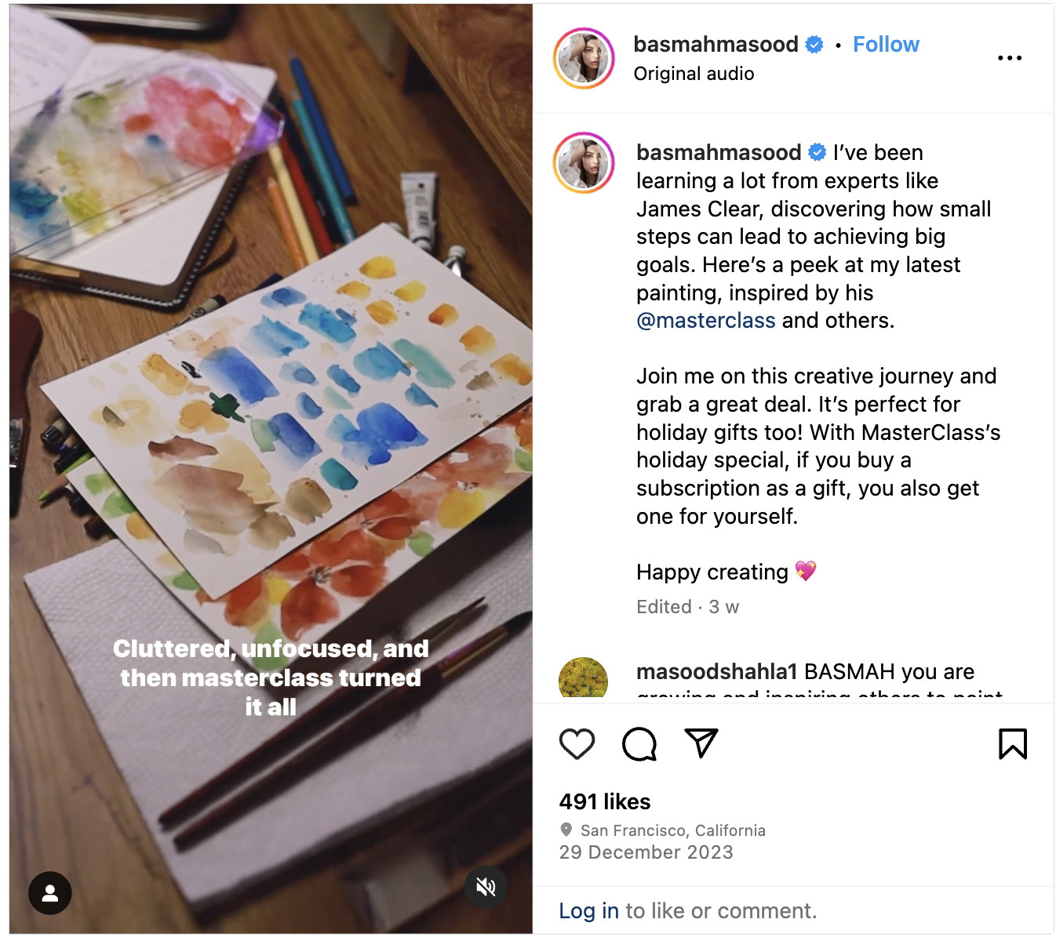Screen dimensions: 1056x941
Task: Pause the watercolor painting reel video
Action: tap(271, 392)
